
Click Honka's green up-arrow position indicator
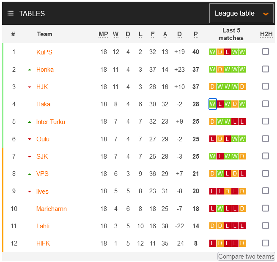(30, 70)
